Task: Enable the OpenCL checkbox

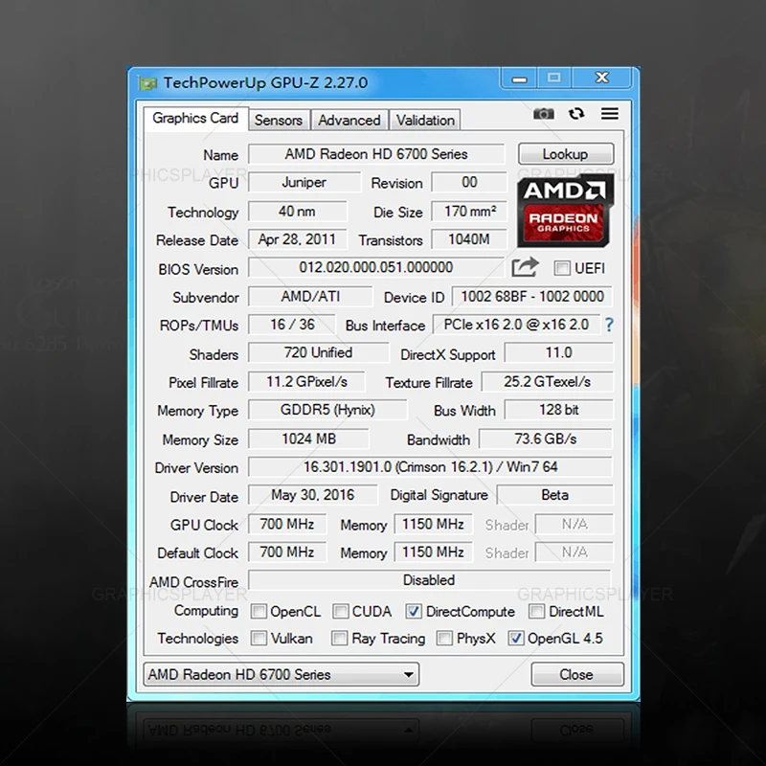Action: point(259,611)
